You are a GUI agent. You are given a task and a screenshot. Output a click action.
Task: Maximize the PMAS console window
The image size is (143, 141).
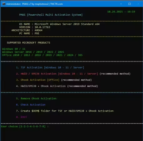click(x=130, y=4)
